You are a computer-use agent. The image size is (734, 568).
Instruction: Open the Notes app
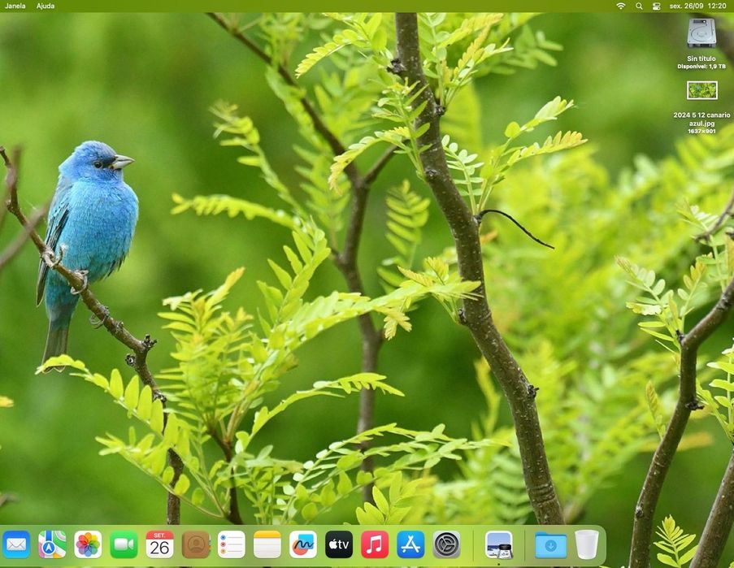267,544
